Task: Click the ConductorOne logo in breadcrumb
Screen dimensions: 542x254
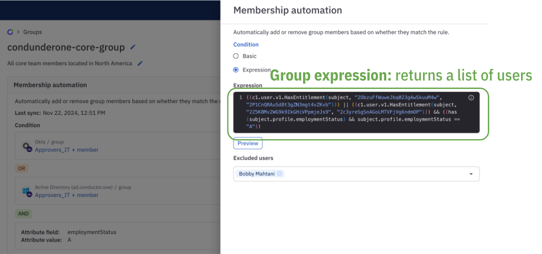Action: coord(10,32)
